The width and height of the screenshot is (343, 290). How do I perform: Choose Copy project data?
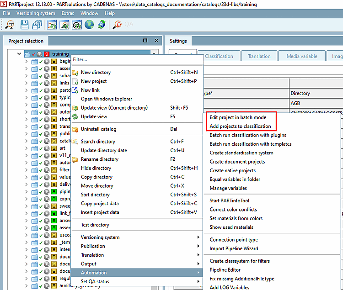pos(100,204)
